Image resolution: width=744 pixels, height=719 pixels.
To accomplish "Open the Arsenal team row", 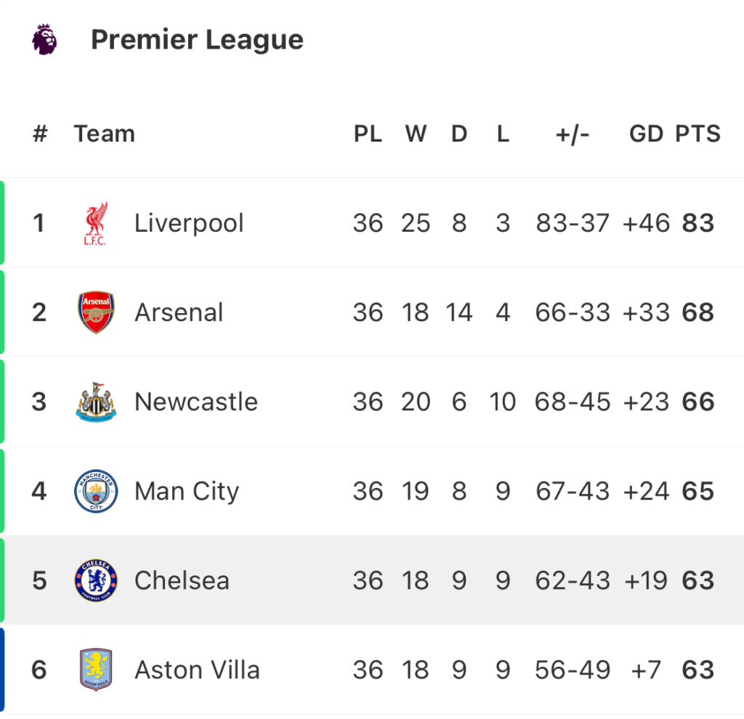I will pos(372,312).
